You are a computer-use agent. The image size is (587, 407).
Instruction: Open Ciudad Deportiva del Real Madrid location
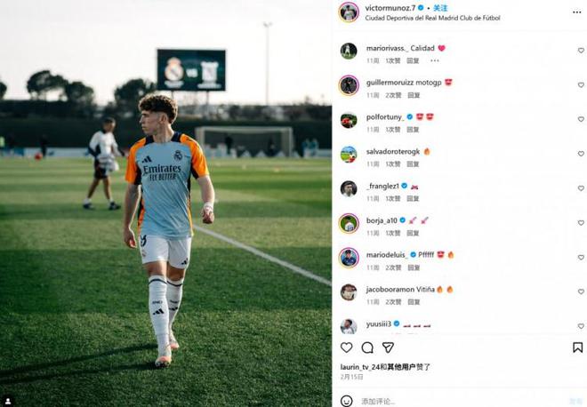420,18
